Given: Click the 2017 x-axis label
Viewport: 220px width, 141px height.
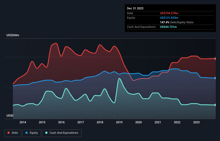Looking at the screenshot, I should (x=81, y=122).
